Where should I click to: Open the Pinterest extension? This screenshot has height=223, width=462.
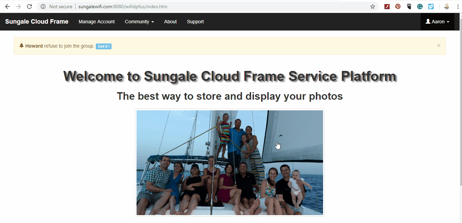(398, 6)
